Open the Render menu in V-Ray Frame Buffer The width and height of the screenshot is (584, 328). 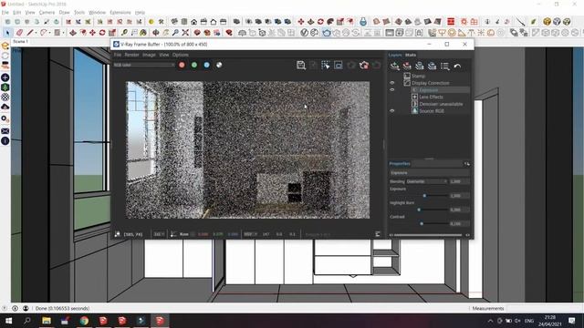[x=131, y=55]
